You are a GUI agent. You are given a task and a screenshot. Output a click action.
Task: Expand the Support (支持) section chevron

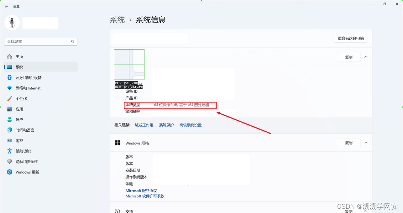point(366,211)
